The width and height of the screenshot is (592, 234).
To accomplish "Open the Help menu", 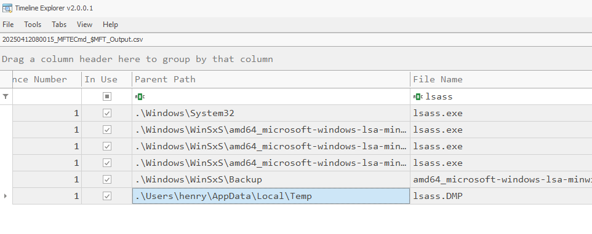I will (x=110, y=25).
